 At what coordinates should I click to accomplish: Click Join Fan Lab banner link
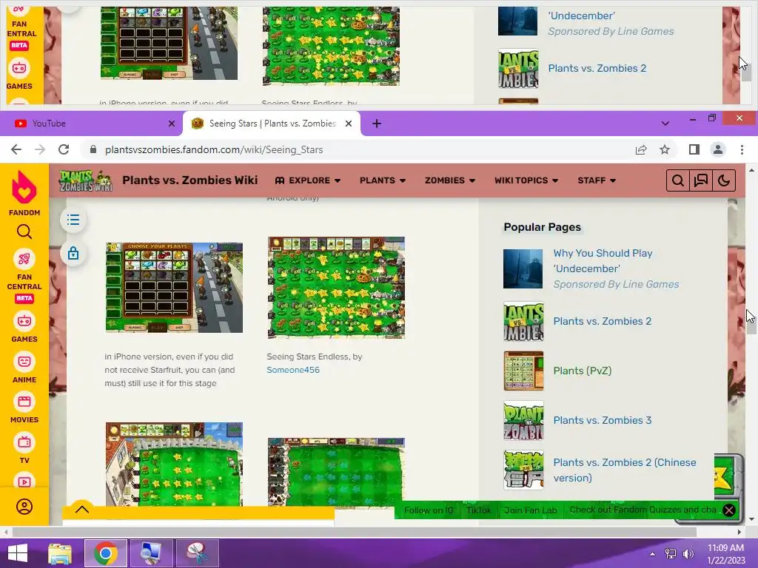(x=530, y=510)
